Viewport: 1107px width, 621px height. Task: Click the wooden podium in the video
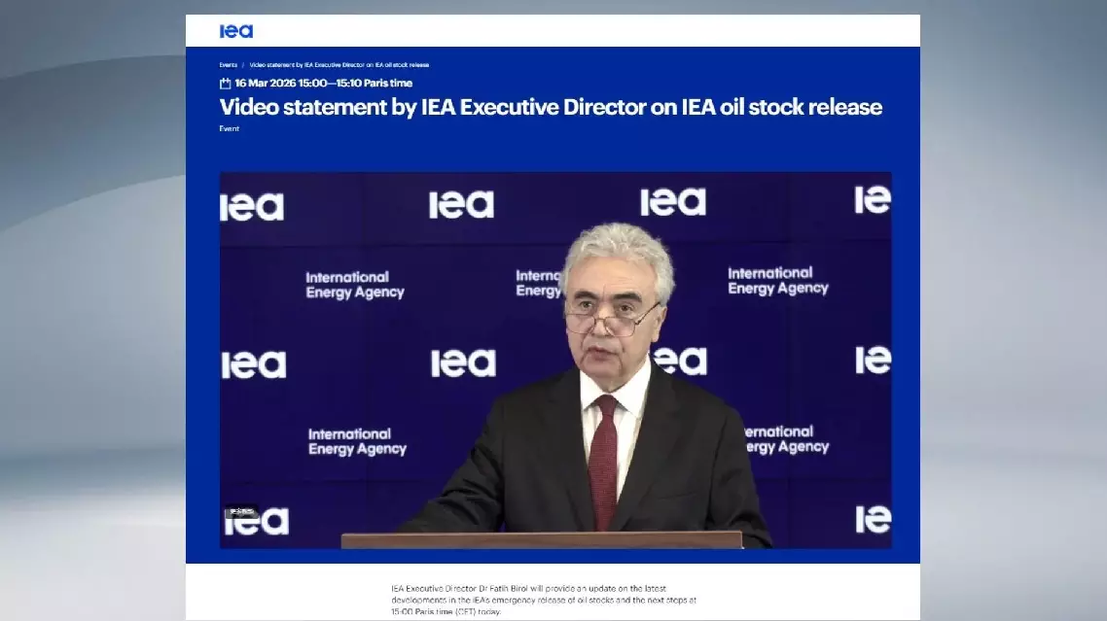pyautogui.click(x=541, y=539)
